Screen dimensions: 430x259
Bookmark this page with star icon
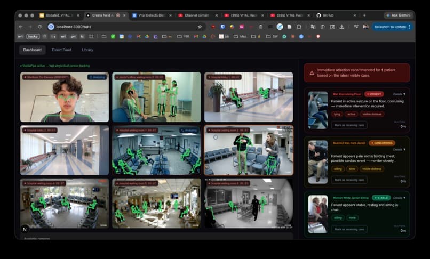point(200,27)
